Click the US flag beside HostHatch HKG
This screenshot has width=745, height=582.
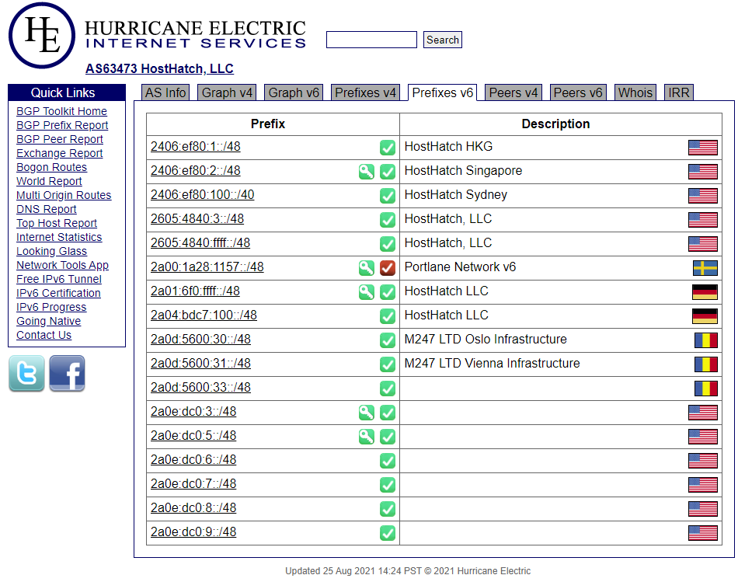tap(703, 148)
